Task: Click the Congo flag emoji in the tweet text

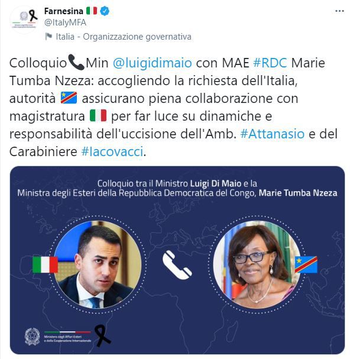Action: 69,98
